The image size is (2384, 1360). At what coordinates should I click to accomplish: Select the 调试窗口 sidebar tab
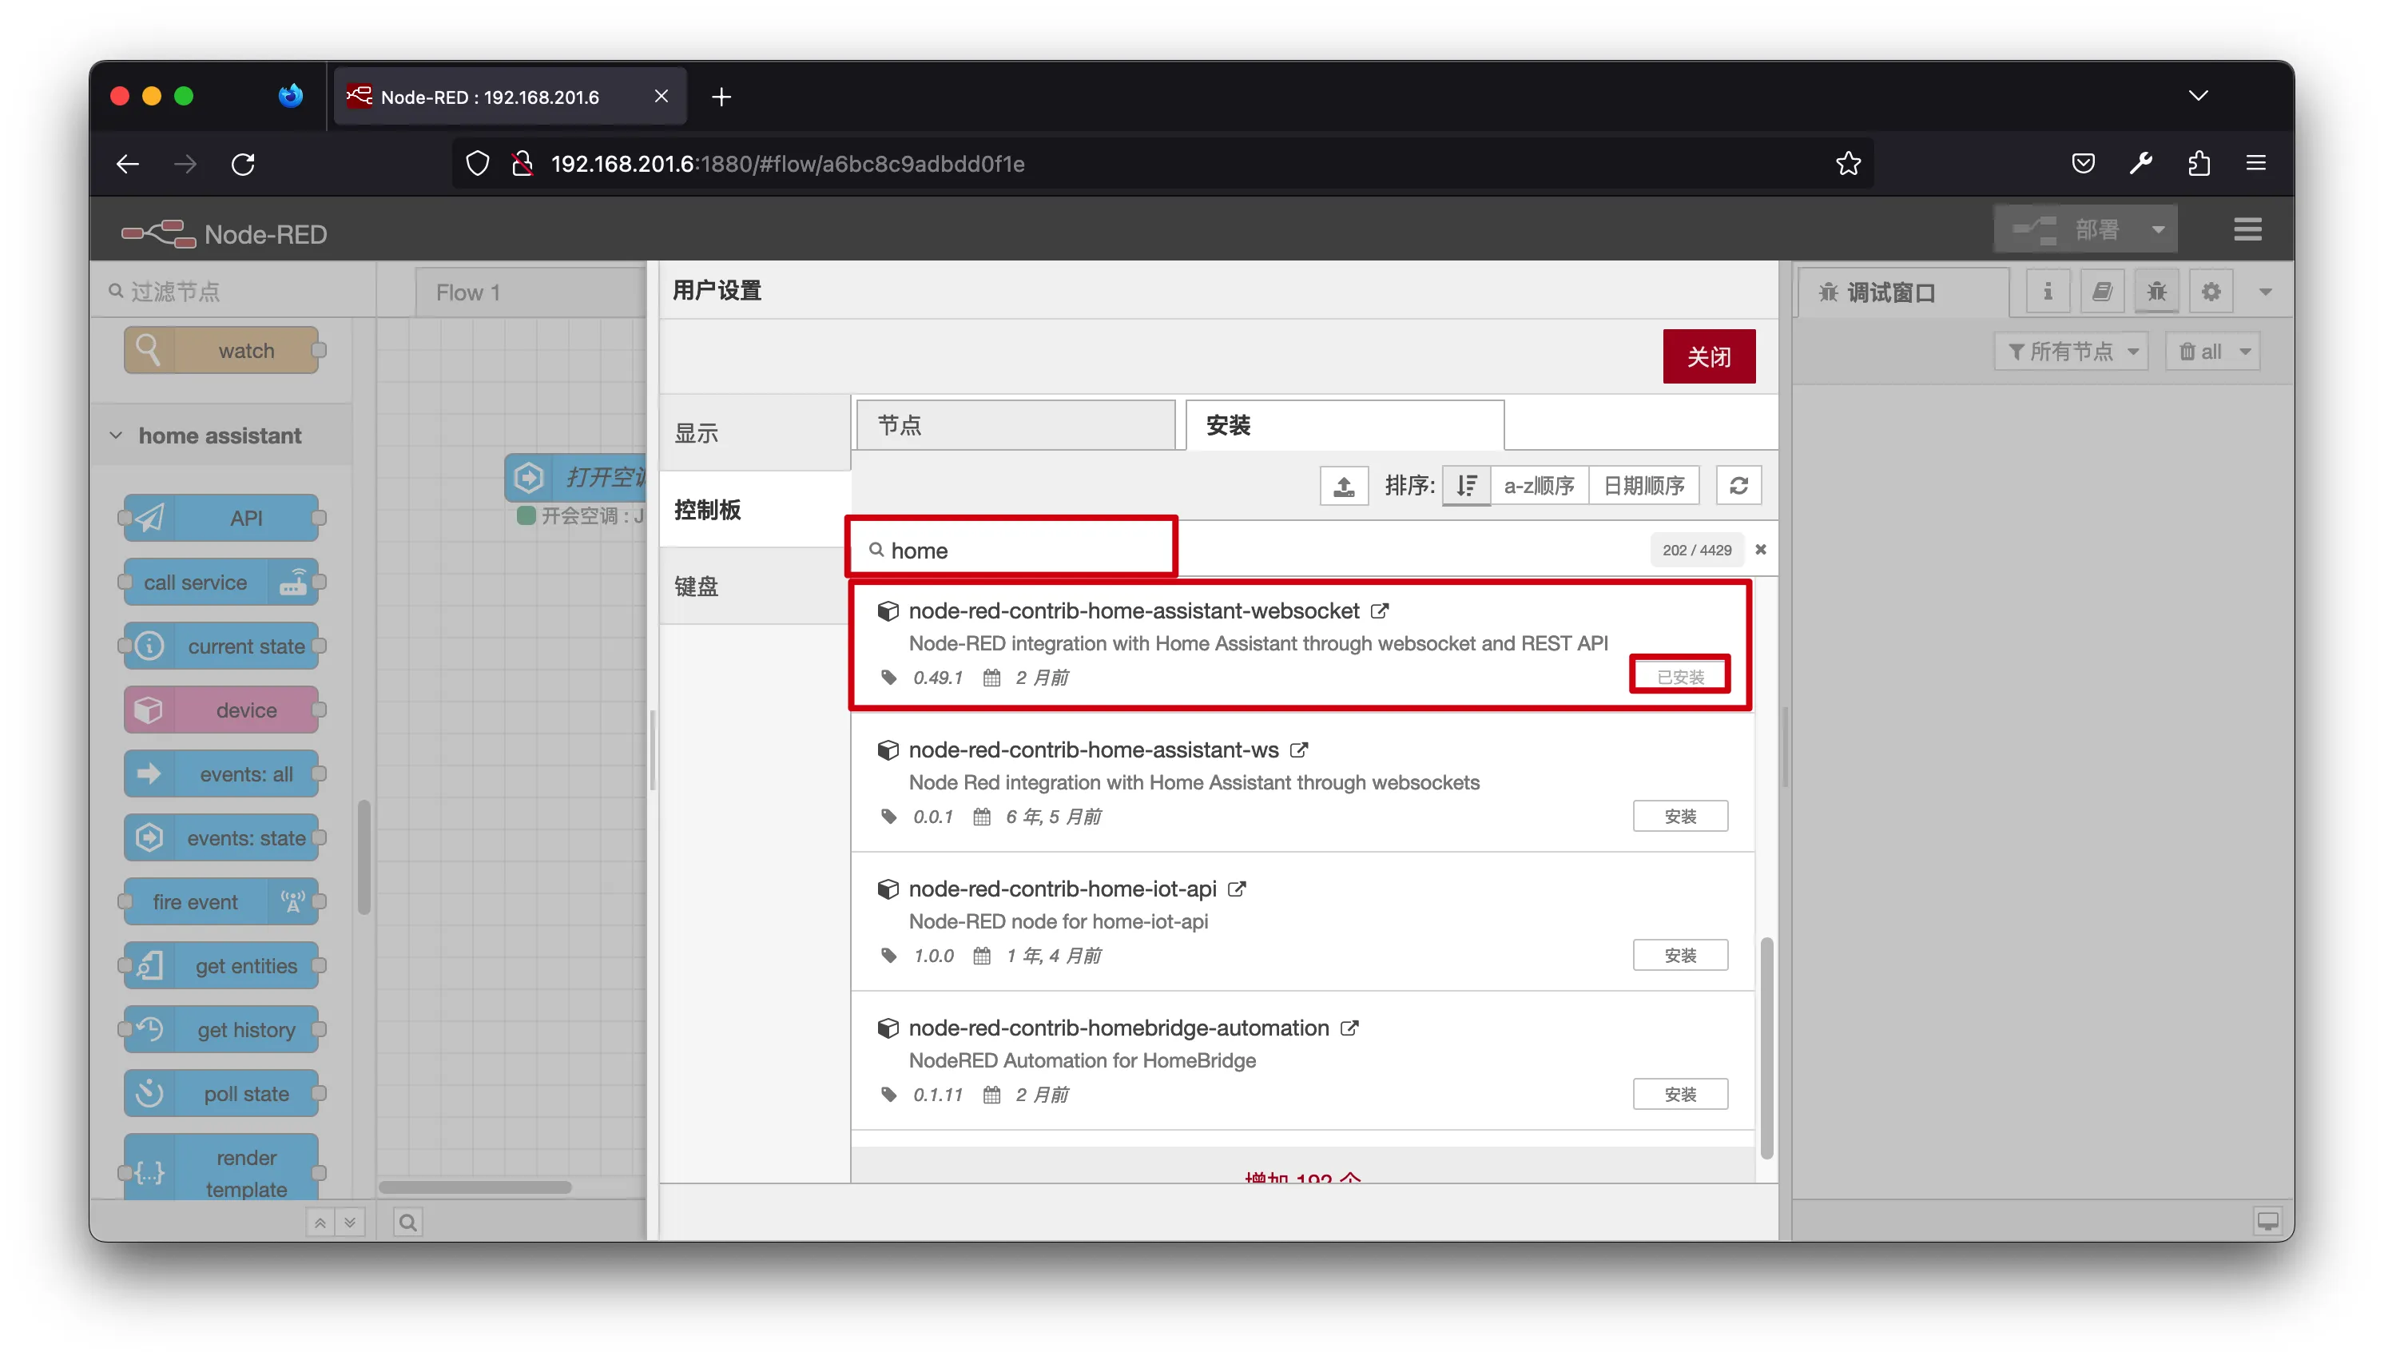[1903, 293]
